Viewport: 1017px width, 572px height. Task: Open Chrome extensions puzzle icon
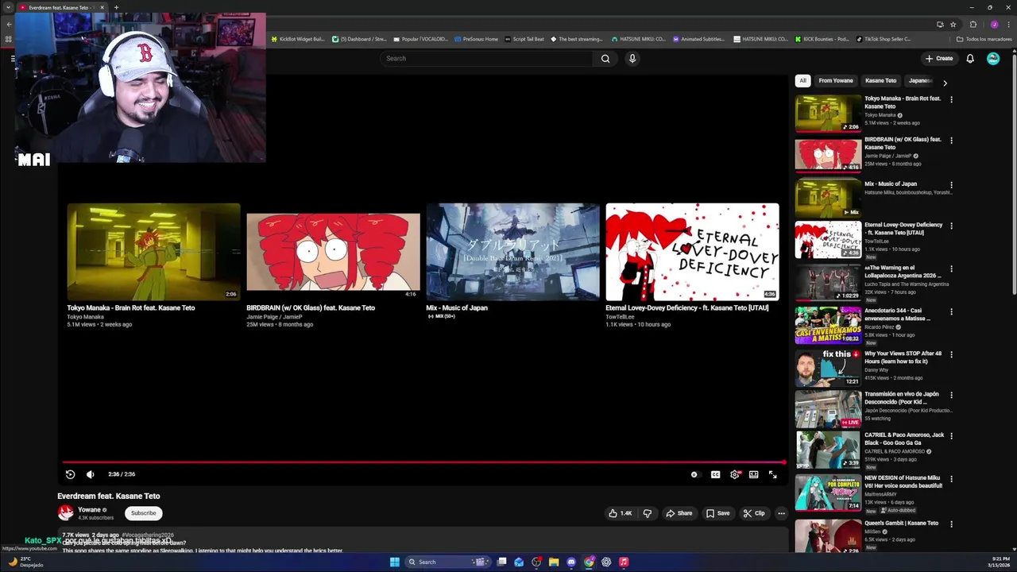(973, 24)
